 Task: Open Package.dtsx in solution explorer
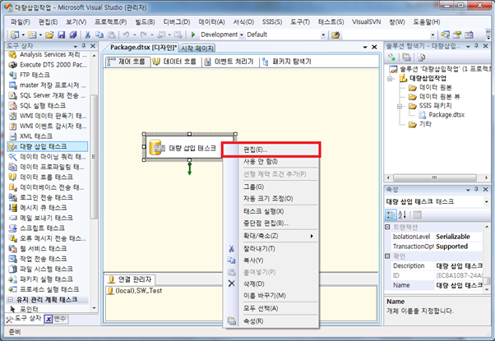pos(442,115)
